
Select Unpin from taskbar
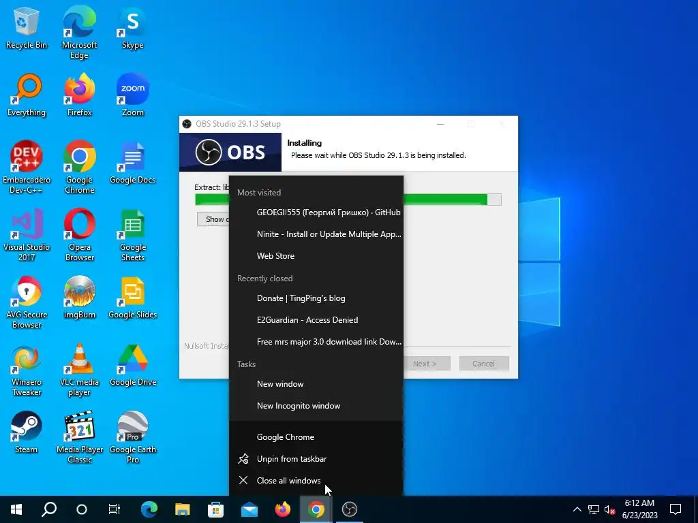click(x=316, y=458)
